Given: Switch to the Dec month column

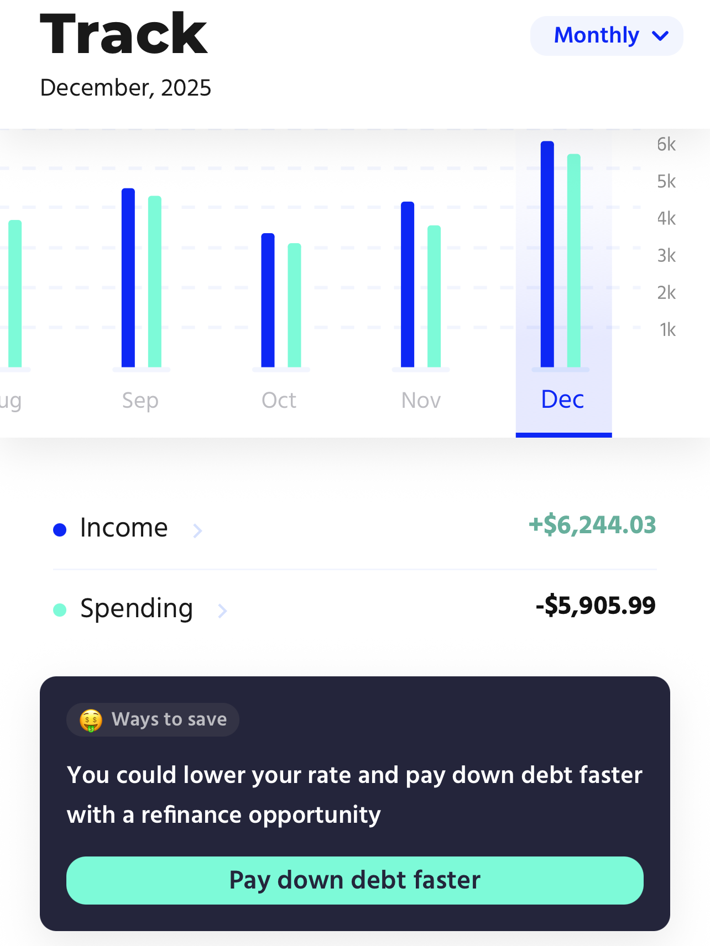Looking at the screenshot, I should pyautogui.click(x=563, y=400).
